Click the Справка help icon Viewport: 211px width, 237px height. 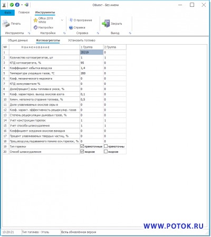point(71,27)
